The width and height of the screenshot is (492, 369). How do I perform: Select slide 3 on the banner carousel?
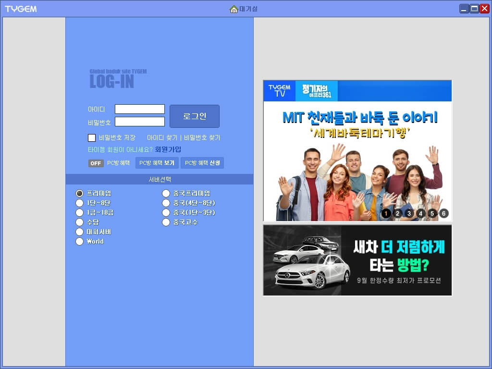pyautogui.click(x=409, y=214)
